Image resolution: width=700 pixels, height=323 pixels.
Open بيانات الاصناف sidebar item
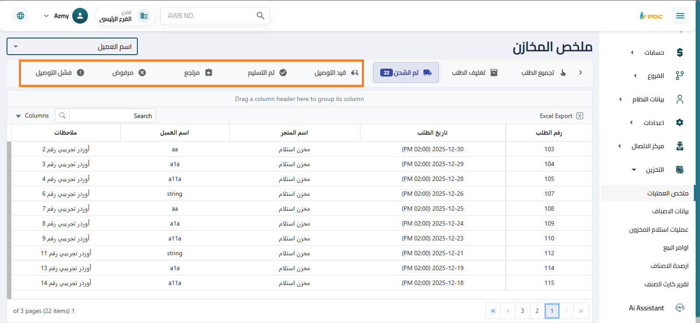670,211
